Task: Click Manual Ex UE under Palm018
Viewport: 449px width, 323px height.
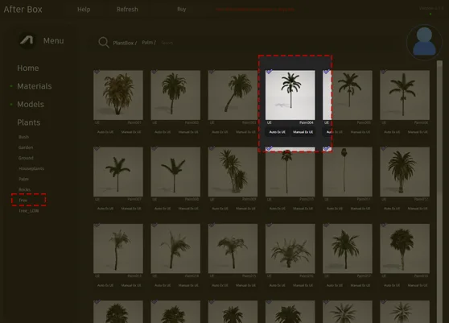Action: (418, 285)
